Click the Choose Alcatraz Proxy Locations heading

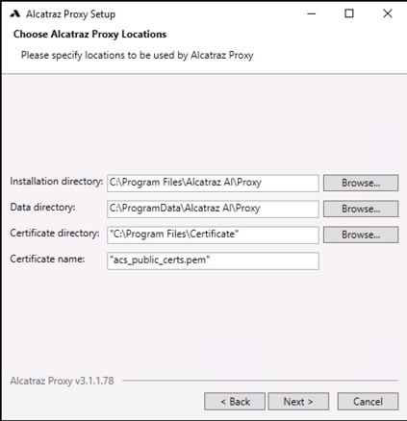tap(89, 35)
